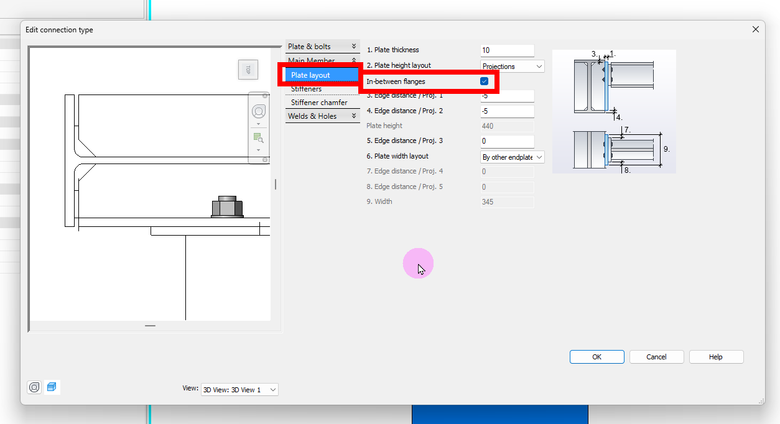Open the steering wheel navigation tool in preview

coord(258,111)
